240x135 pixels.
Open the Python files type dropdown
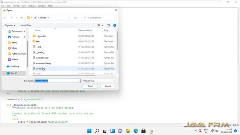(99, 81)
